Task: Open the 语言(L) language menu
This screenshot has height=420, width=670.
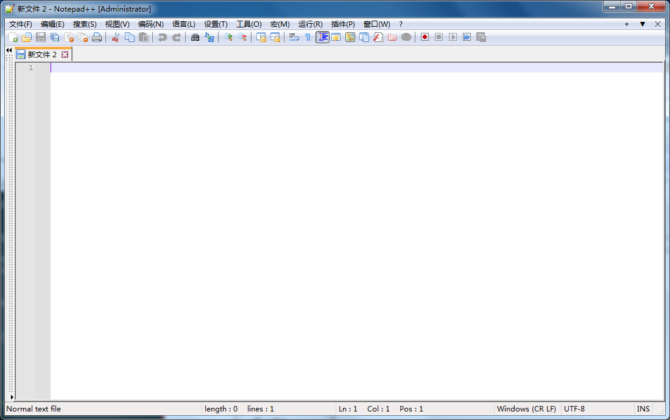Action: click(183, 24)
